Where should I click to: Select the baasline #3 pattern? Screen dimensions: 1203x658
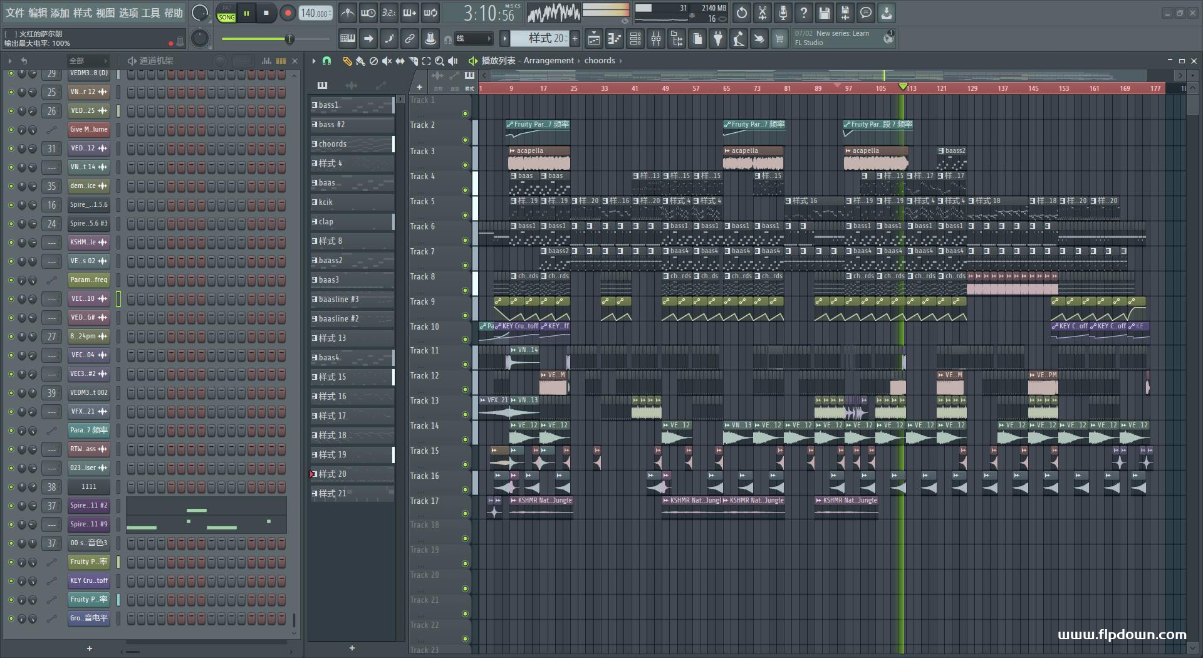coord(352,300)
